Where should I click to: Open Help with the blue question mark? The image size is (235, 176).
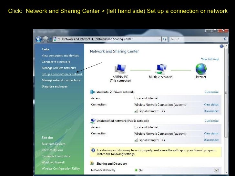point(221,46)
